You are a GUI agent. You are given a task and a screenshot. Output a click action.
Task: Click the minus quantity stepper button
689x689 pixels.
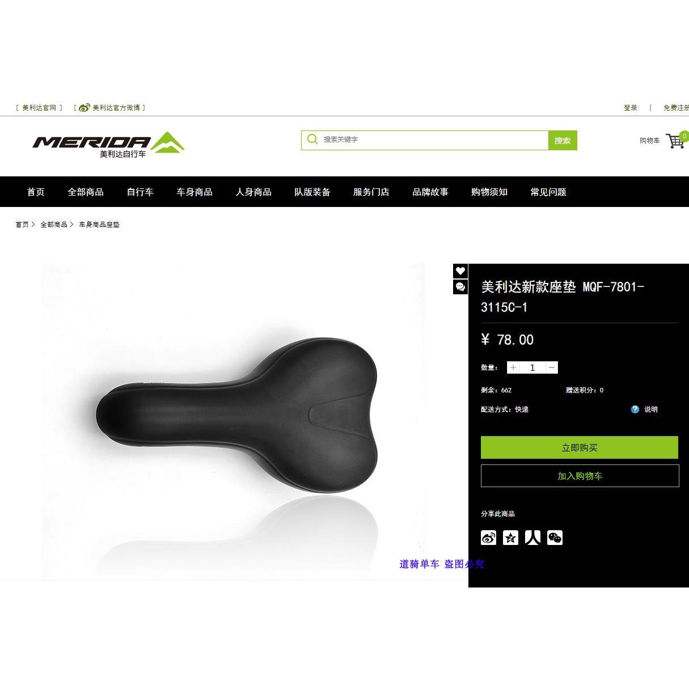coord(552,367)
